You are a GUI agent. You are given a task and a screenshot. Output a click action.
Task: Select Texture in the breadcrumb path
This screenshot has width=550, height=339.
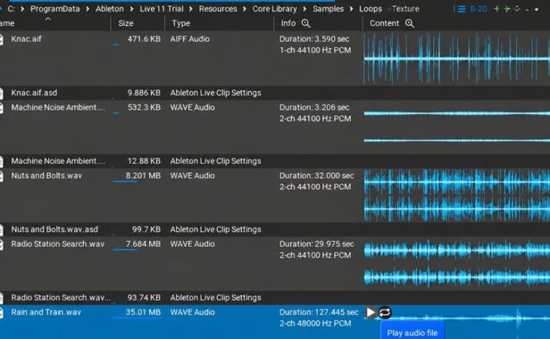[405, 9]
